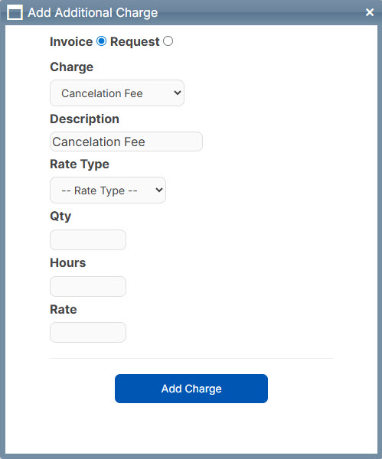Click the Hours input field
The image size is (382, 459).
click(88, 287)
